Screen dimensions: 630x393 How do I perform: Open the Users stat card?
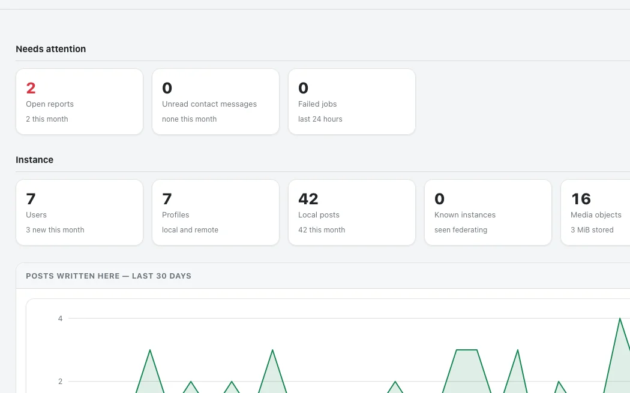80,212
